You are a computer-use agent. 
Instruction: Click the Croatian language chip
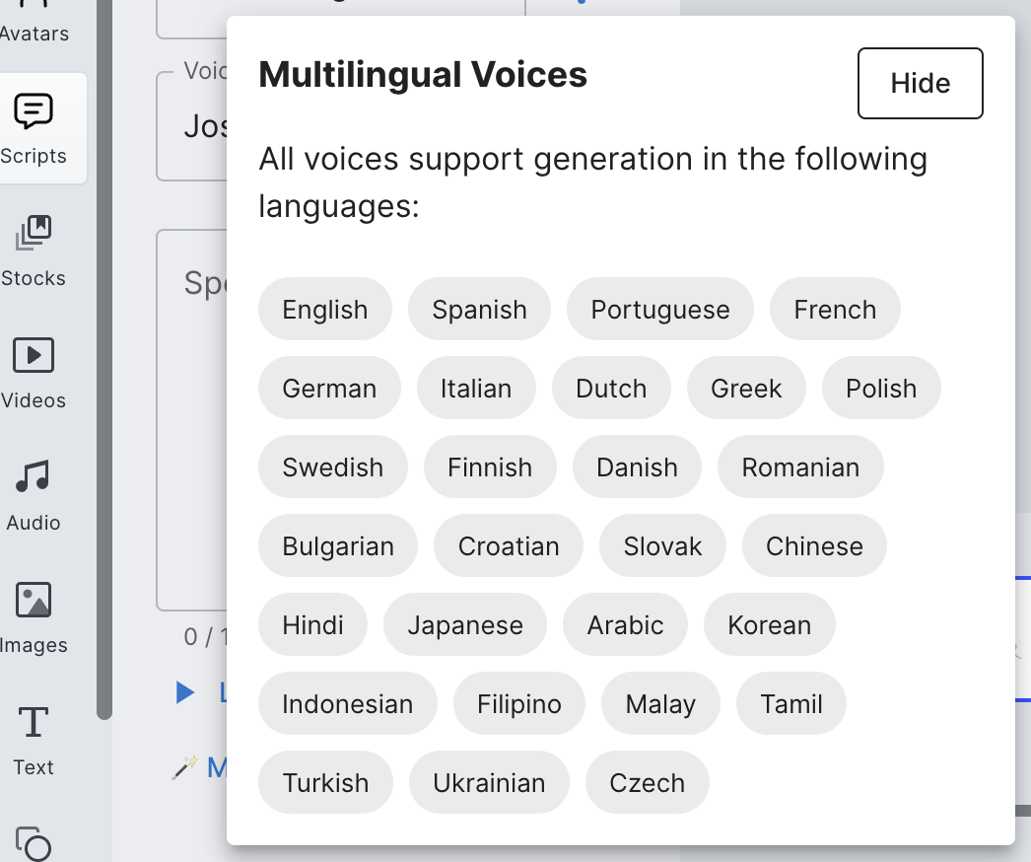click(509, 546)
